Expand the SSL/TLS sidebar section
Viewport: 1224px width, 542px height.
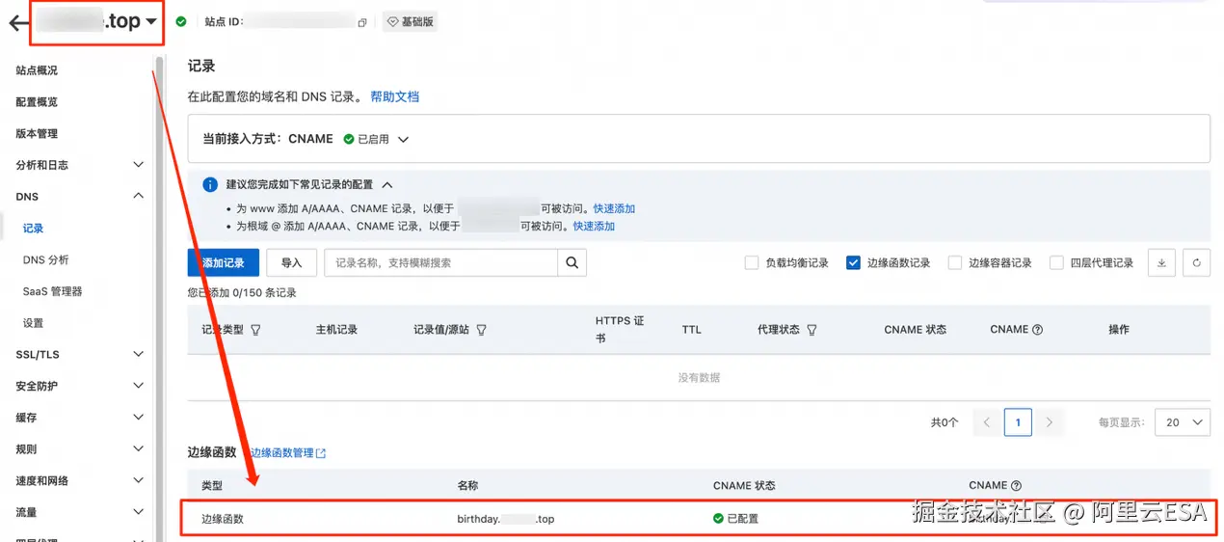[138, 355]
